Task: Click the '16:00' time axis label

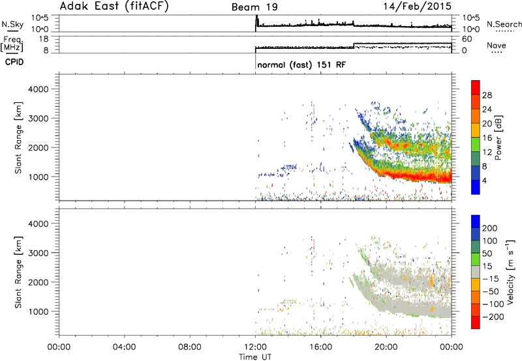Action: click(320, 347)
